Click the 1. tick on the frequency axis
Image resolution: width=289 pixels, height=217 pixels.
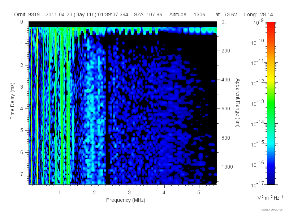pyautogui.click(x=60, y=193)
